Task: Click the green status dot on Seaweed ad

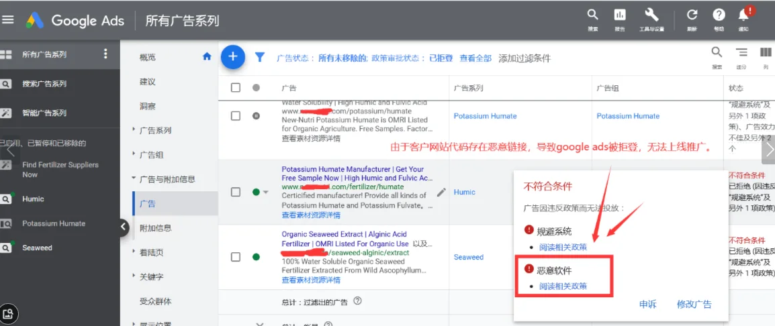Action: 256,257
